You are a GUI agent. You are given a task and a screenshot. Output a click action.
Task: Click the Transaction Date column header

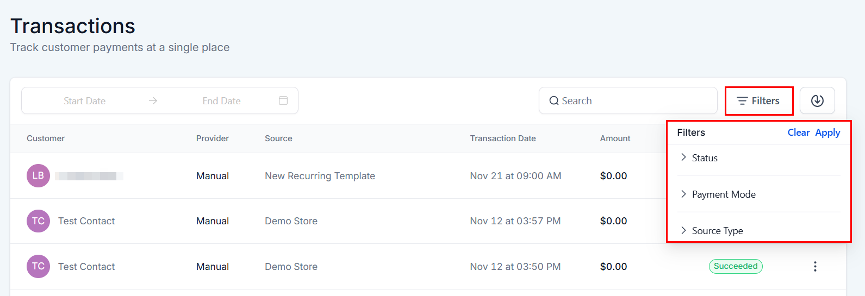click(502, 138)
